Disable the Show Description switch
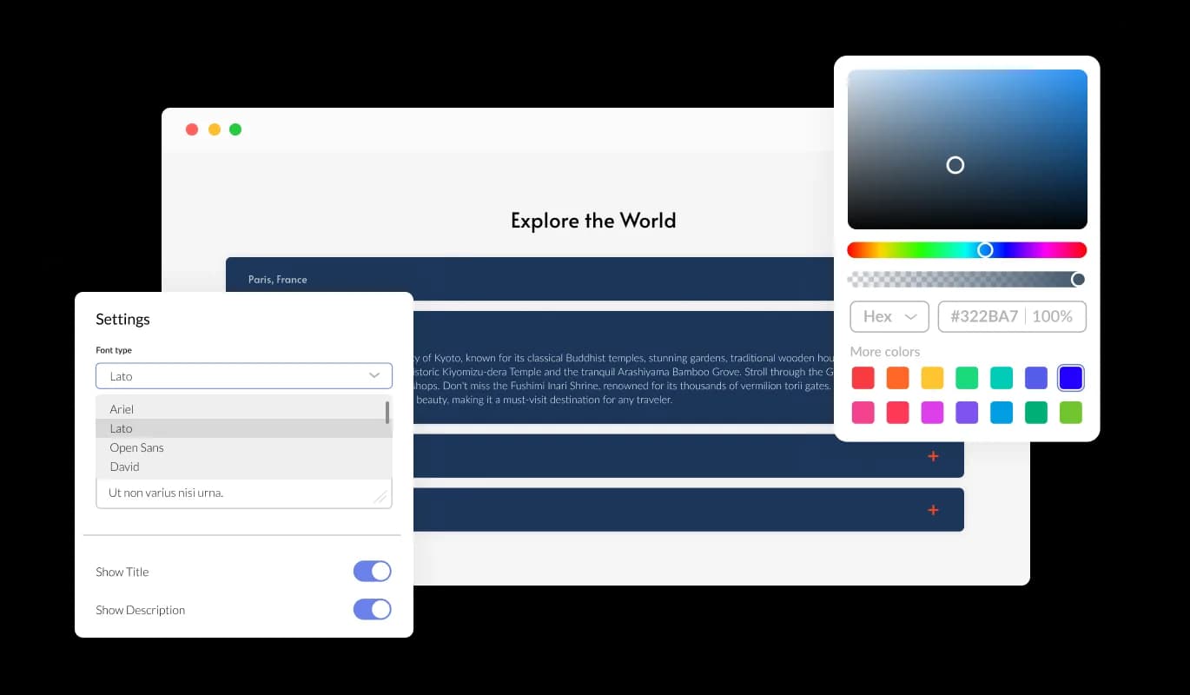 click(372, 609)
